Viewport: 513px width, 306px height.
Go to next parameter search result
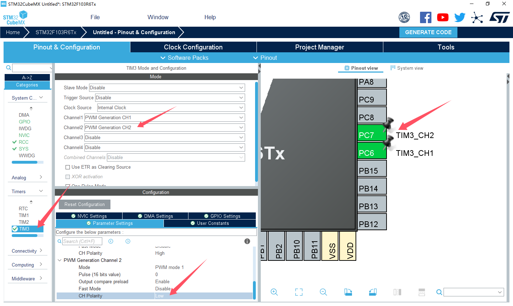(128, 241)
